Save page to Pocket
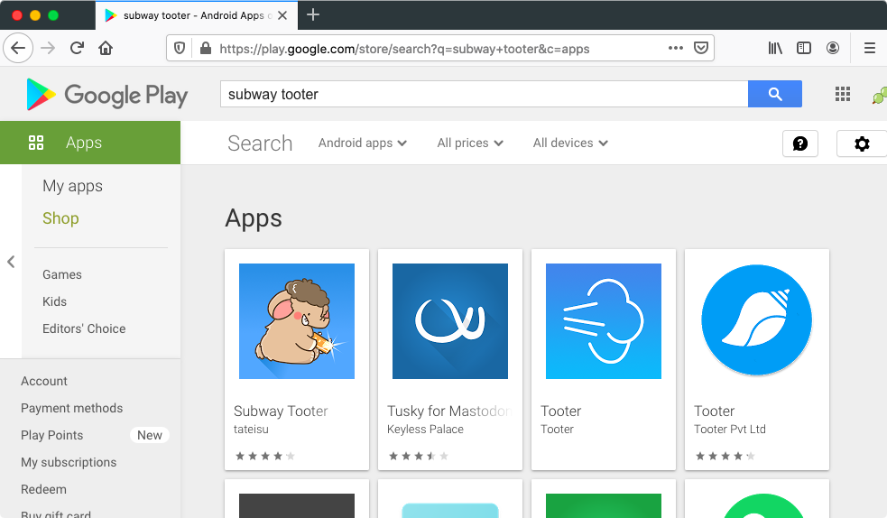887x518 pixels. (x=701, y=48)
